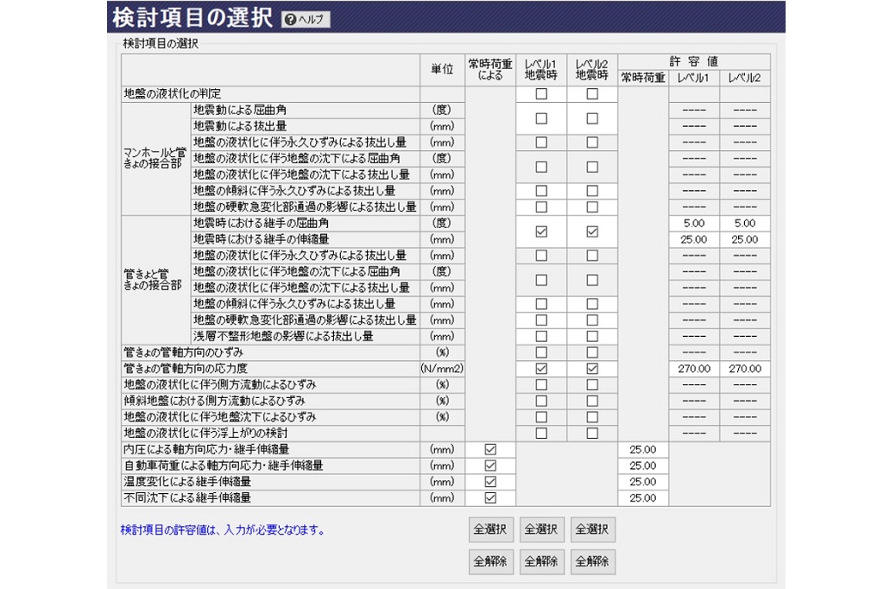The height and width of the screenshot is (589, 884).
Task: Enable レベル1 for 地盤の液状化に伴う浮上がりの検討
Action: [541, 434]
